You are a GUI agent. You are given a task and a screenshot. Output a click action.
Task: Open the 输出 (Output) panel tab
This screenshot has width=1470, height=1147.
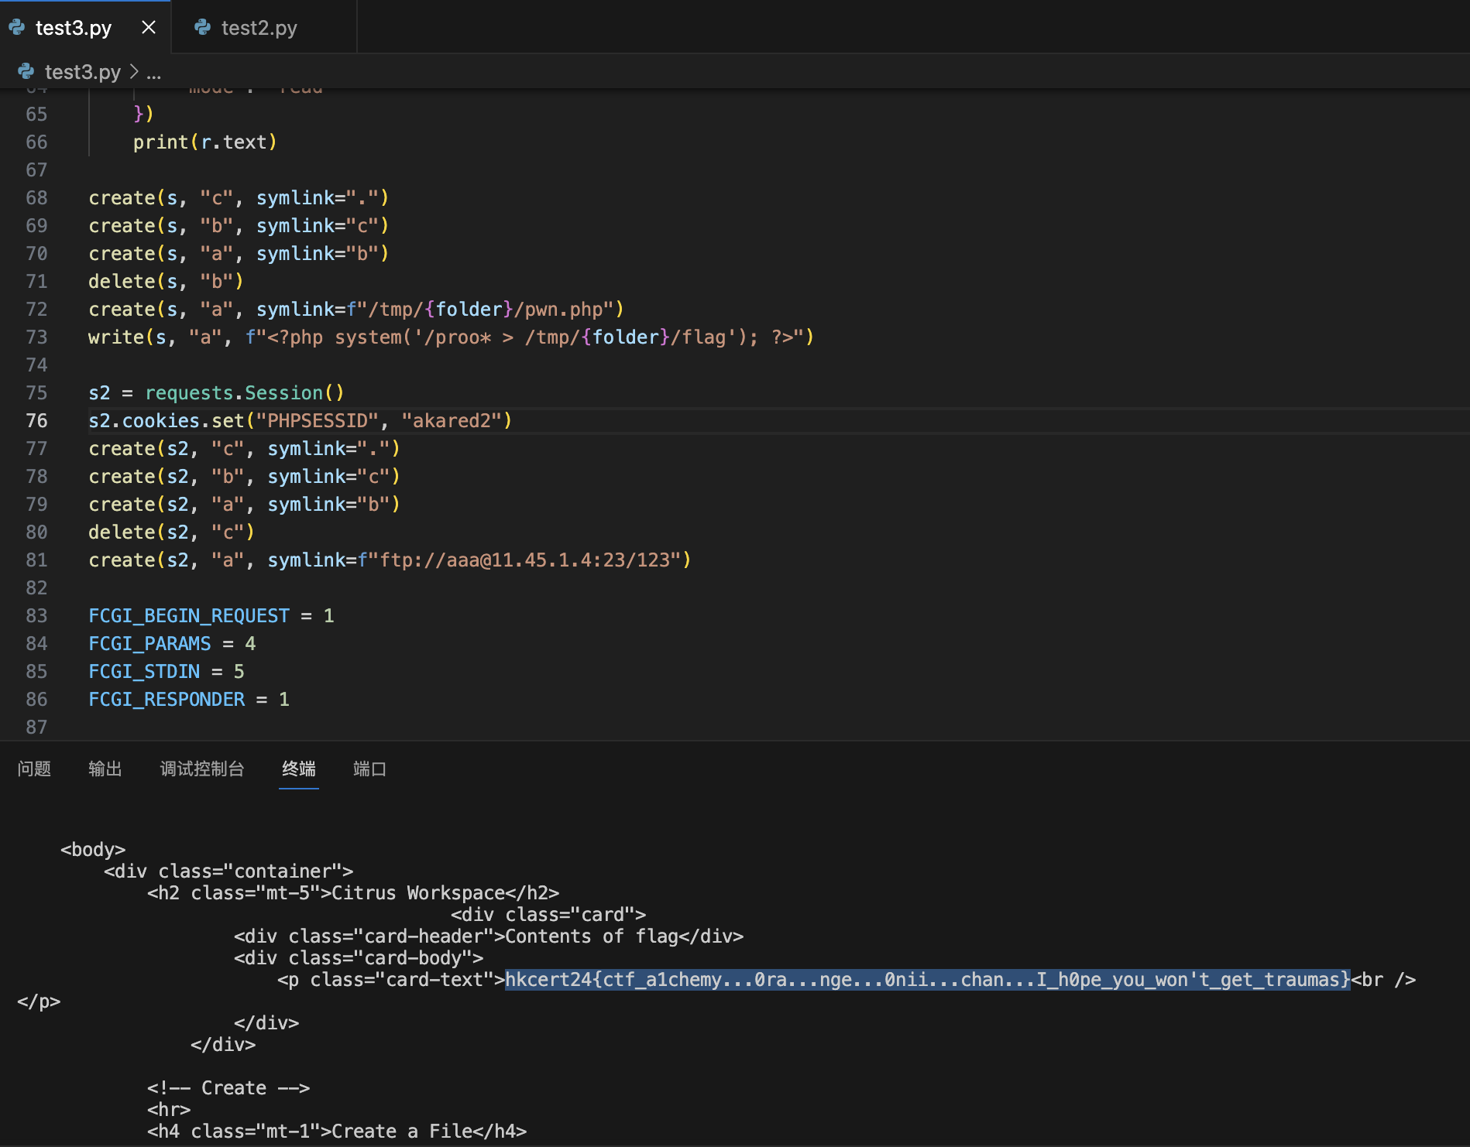(105, 769)
